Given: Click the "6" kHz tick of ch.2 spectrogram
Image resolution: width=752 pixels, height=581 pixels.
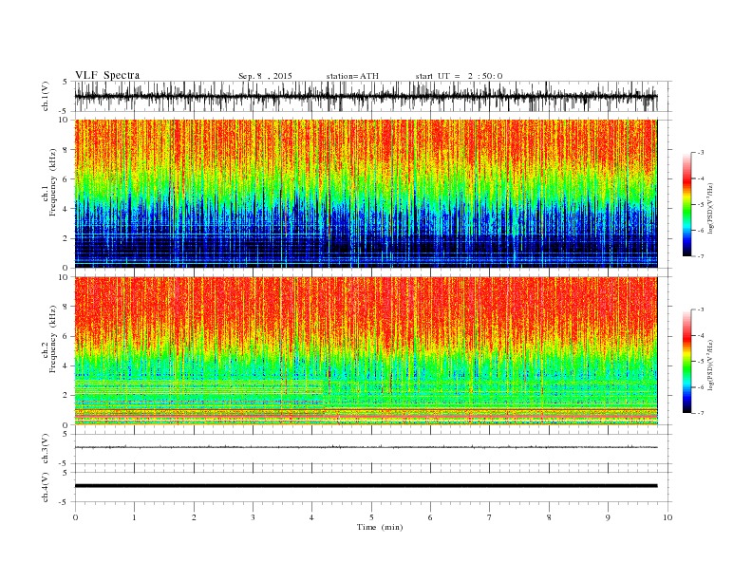Looking at the screenshot, I should click(x=66, y=336).
